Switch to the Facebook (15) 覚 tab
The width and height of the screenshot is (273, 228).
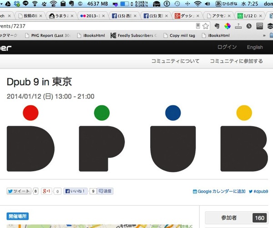click(156, 16)
